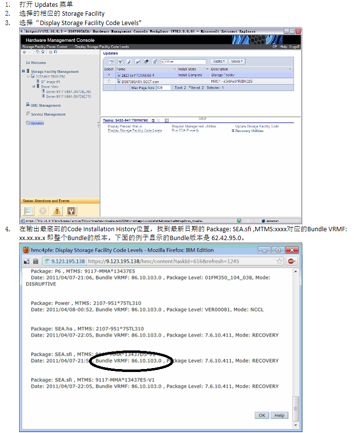Click the Update Storage Facility Code link

point(257,126)
